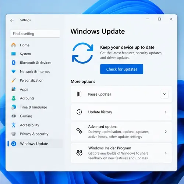
Task: Click the Privacy shield icon
Action: tap(14, 134)
